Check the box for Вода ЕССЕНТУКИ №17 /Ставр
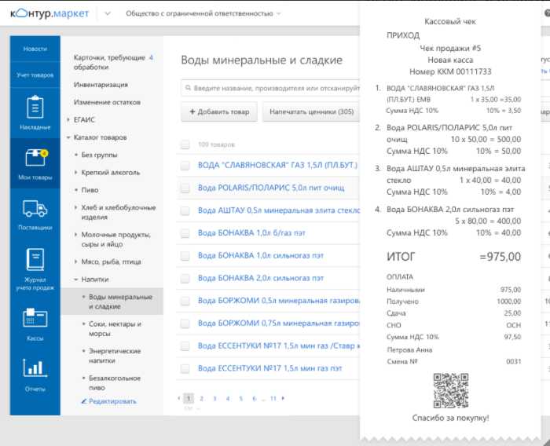550x446 pixels. [x=185, y=346]
